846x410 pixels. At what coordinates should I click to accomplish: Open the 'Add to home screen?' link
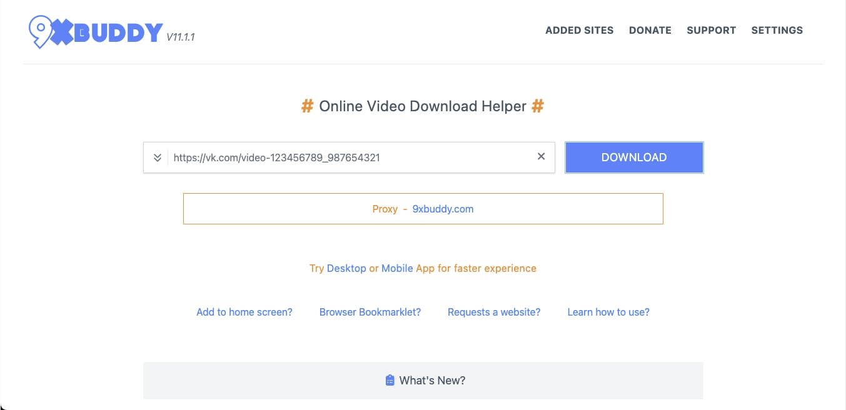click(x=244, y=312)
